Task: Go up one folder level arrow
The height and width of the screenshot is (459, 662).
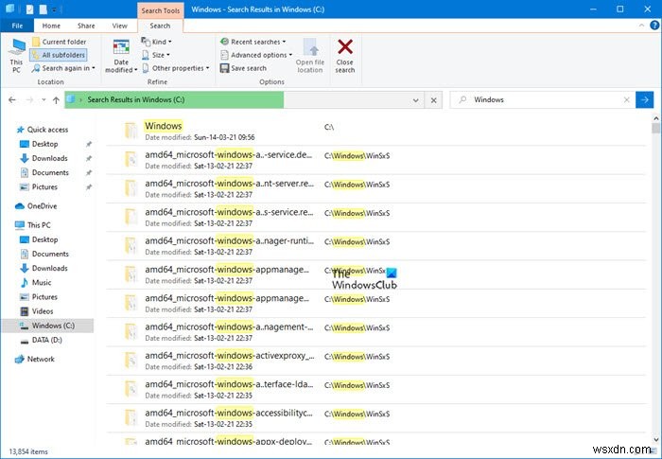Action: [x=56, y=100]
